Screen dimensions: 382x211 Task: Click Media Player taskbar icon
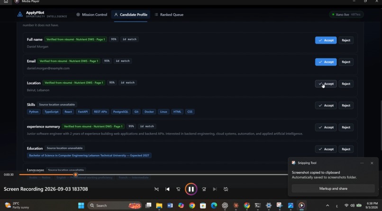(x=301, y=205)
